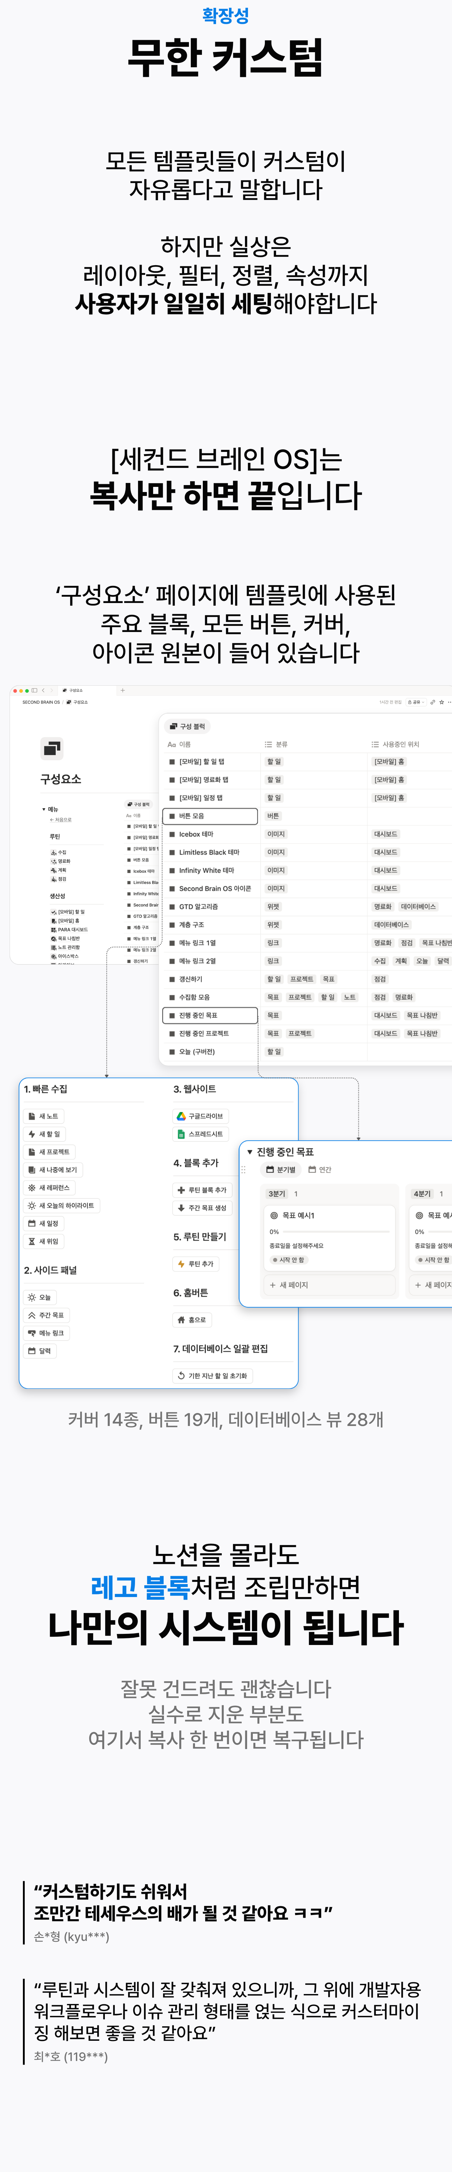Screen dimensions: 452x2172
Task: Click the refresh icon on 기한 지난 할 일 초기화
Action: (x=181, y=1375)
